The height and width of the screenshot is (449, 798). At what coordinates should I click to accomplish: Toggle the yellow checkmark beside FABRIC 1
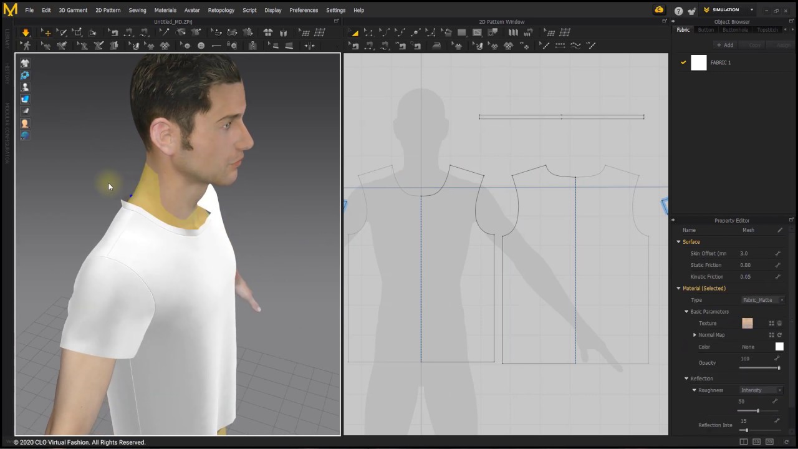(683, 62)
